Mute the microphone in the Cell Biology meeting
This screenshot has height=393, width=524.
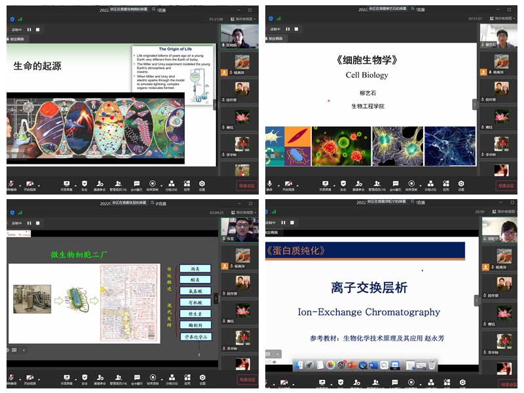click(x=269, y=184)
